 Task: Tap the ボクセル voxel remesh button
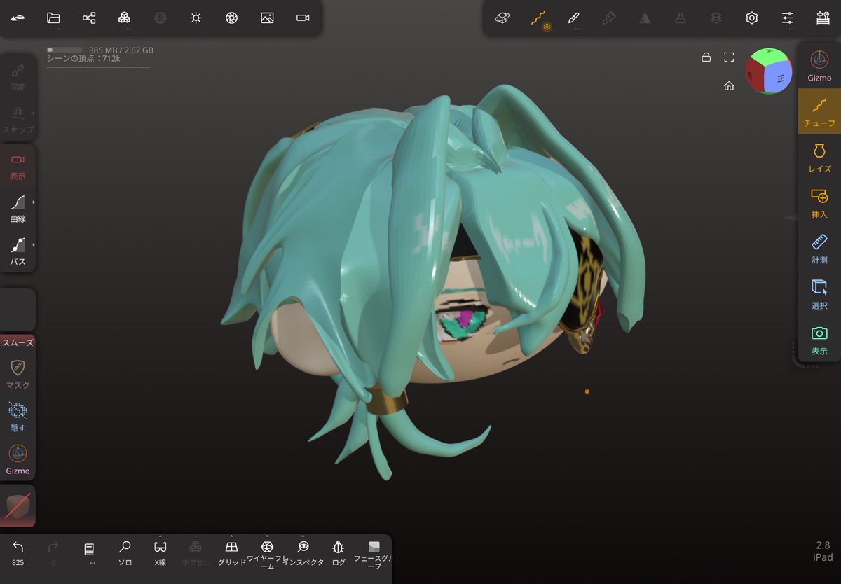pos(196,552)
